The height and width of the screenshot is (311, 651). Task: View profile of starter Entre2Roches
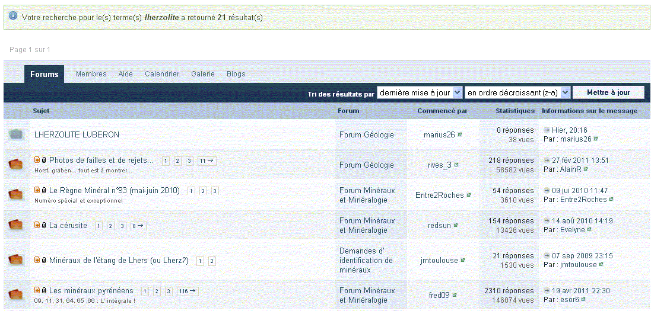439,195
